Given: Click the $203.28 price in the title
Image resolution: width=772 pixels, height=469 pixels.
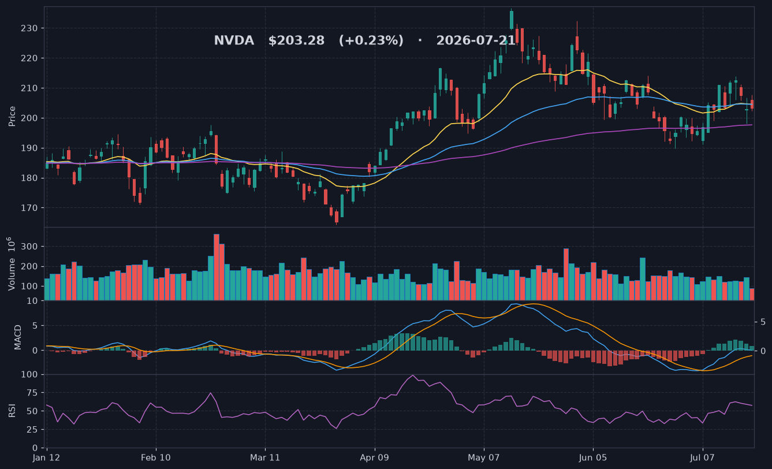Looking at the screenshot, I should (x=298, y=41).
